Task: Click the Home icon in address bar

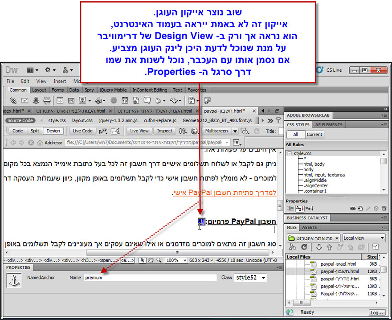Action: point(40,143)
